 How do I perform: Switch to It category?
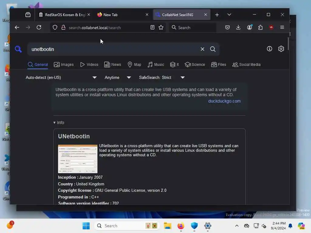coord(174,65)
